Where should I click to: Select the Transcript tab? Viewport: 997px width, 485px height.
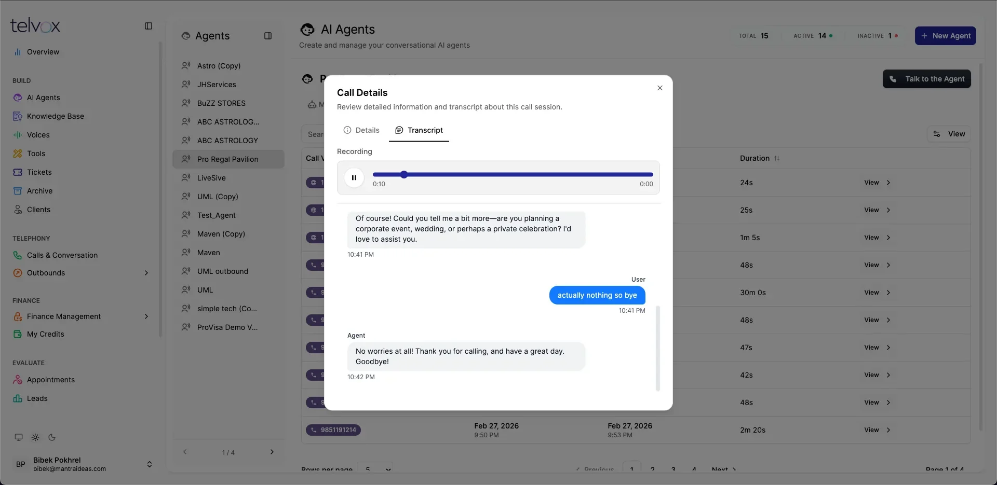coord(419,130)
